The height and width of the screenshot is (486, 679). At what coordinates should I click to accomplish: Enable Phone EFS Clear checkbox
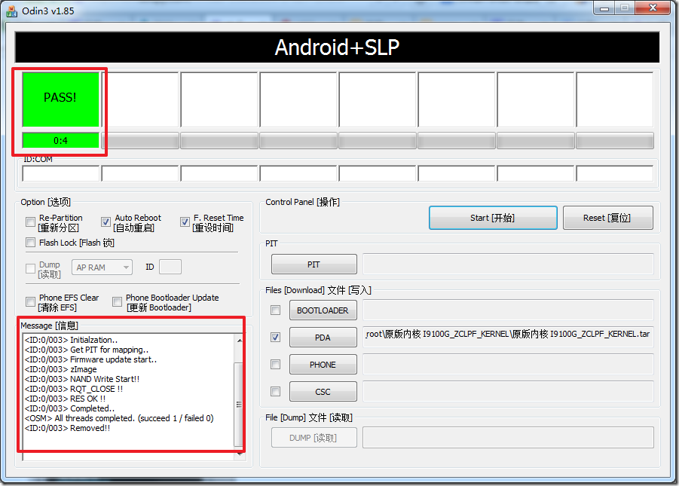30,302
